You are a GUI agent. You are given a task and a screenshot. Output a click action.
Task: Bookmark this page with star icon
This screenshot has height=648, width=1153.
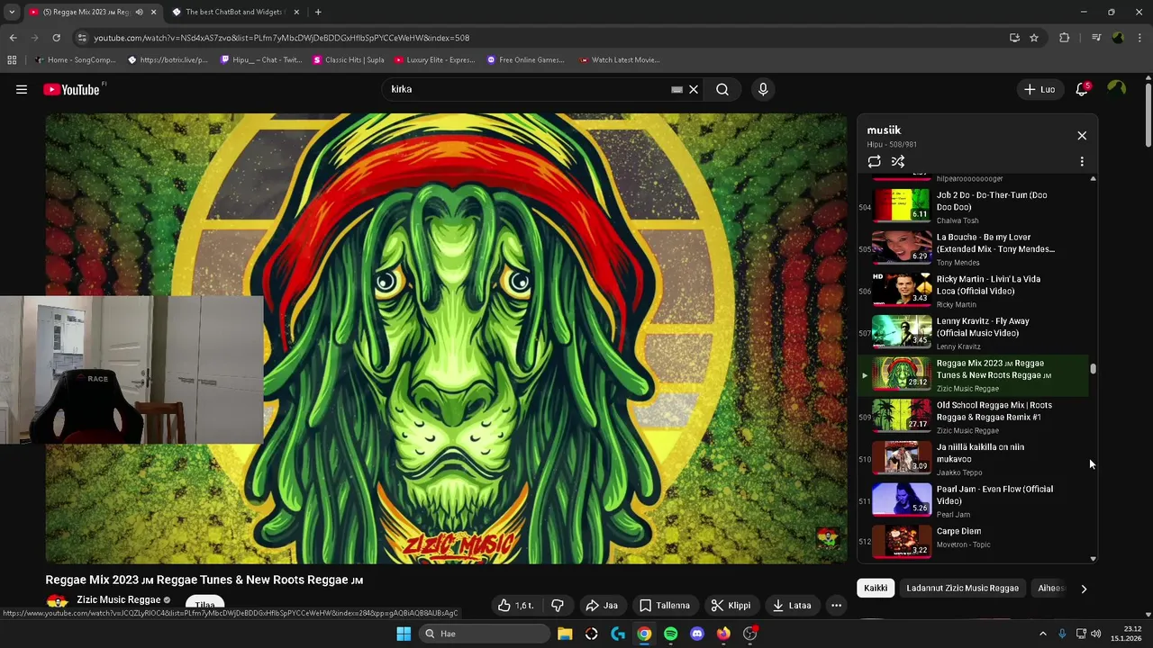(x=1034, y=38)
